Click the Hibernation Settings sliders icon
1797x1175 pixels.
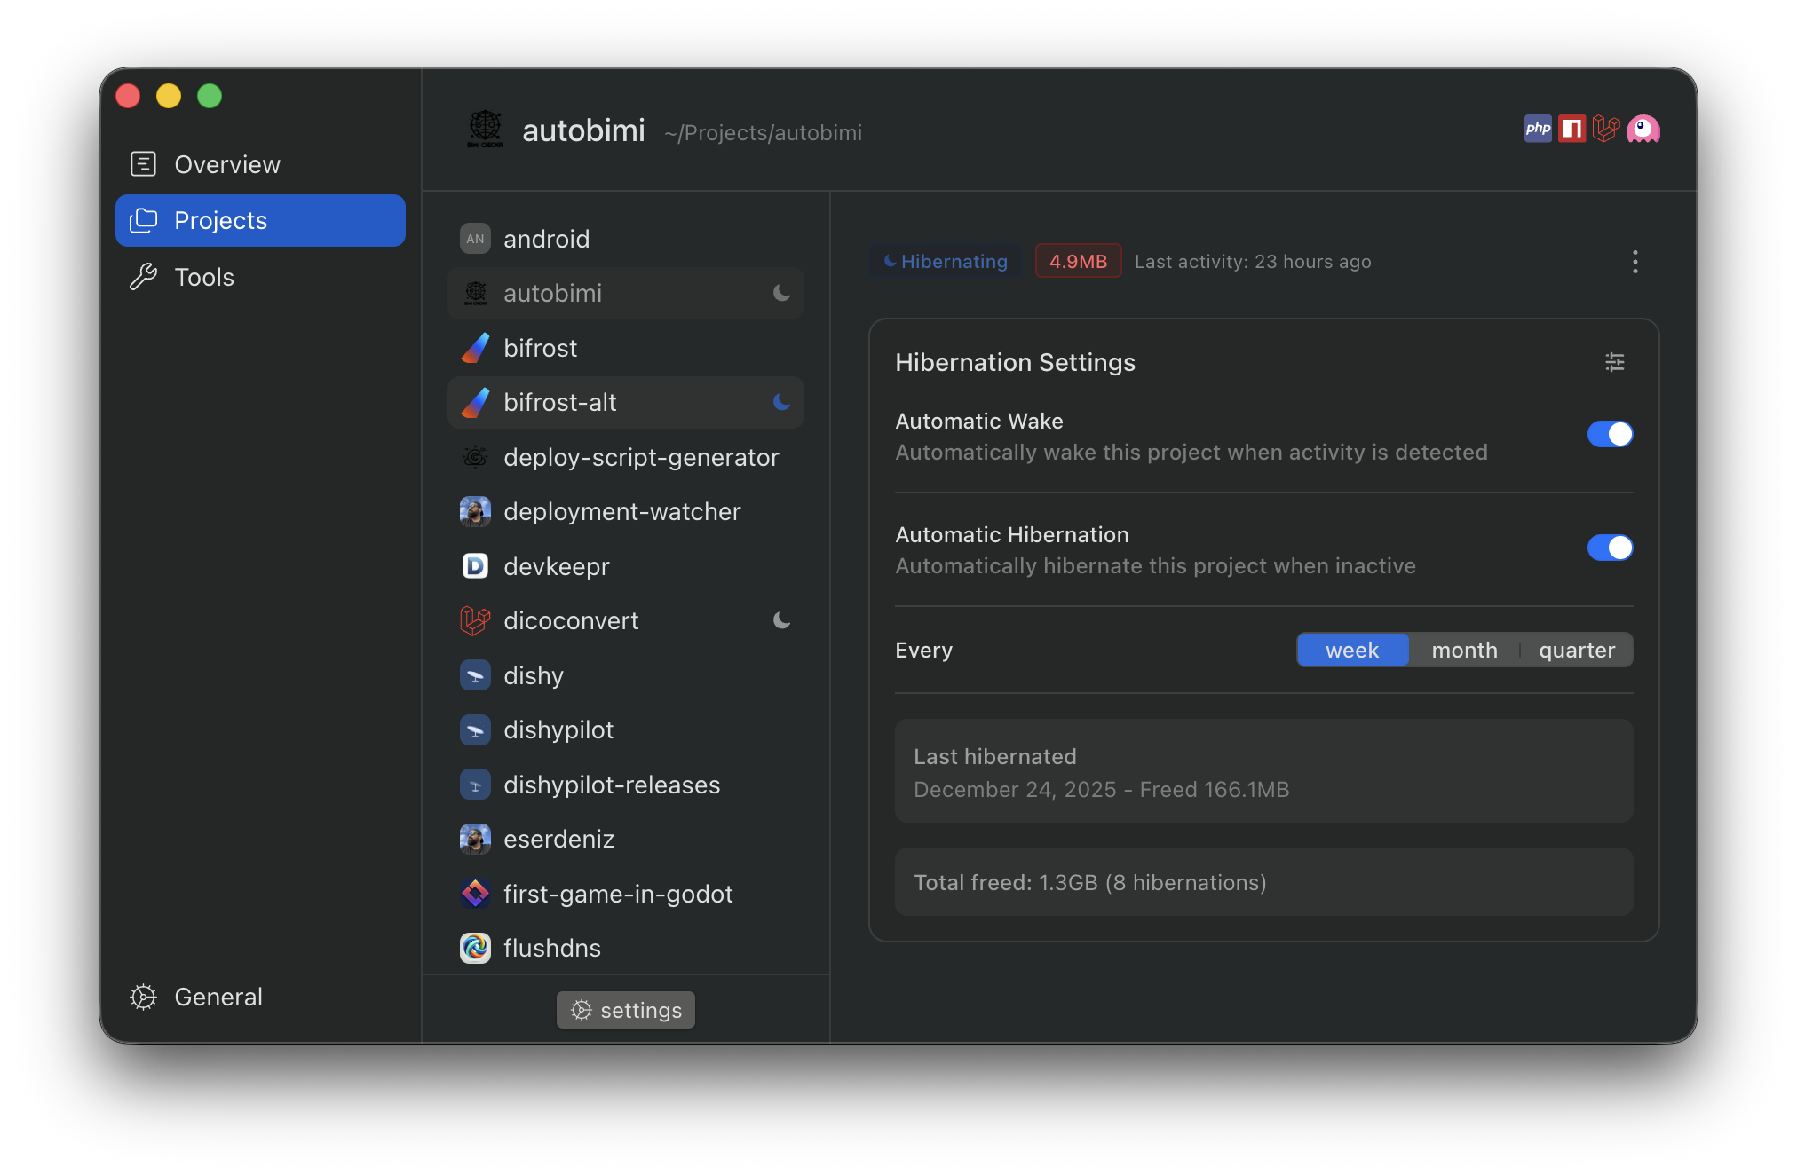1614,362
